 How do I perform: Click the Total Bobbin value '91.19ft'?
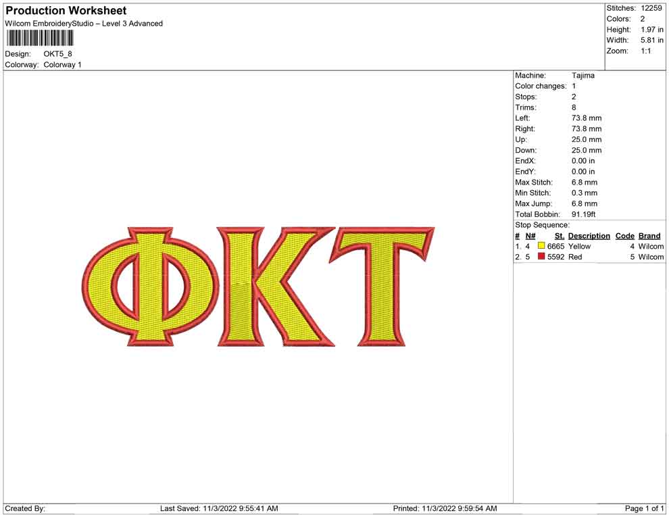(x=583, y=214)
